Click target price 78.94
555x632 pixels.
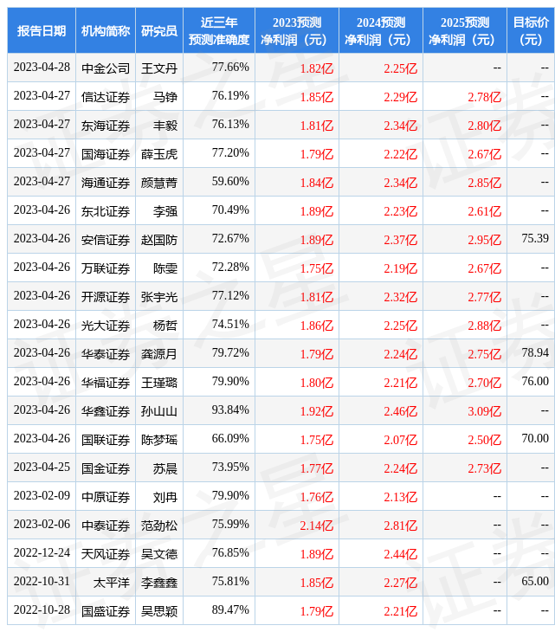coord(535,353)
